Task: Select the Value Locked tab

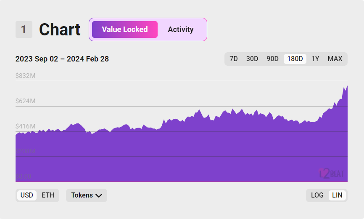Action: click(x=125, y=29)
